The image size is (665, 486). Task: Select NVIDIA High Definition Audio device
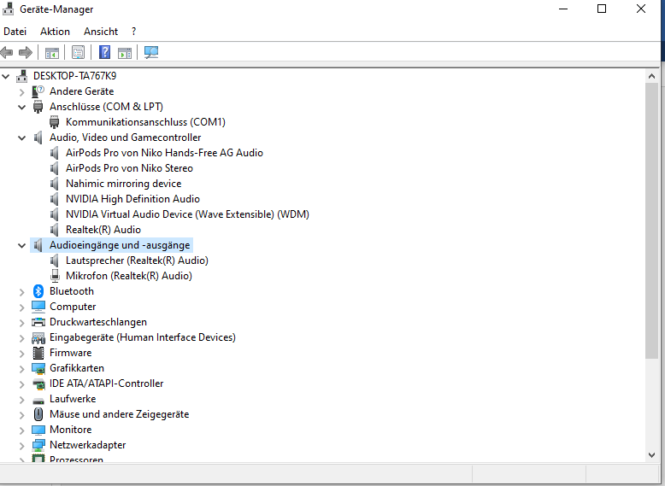(x=132, y=199)
